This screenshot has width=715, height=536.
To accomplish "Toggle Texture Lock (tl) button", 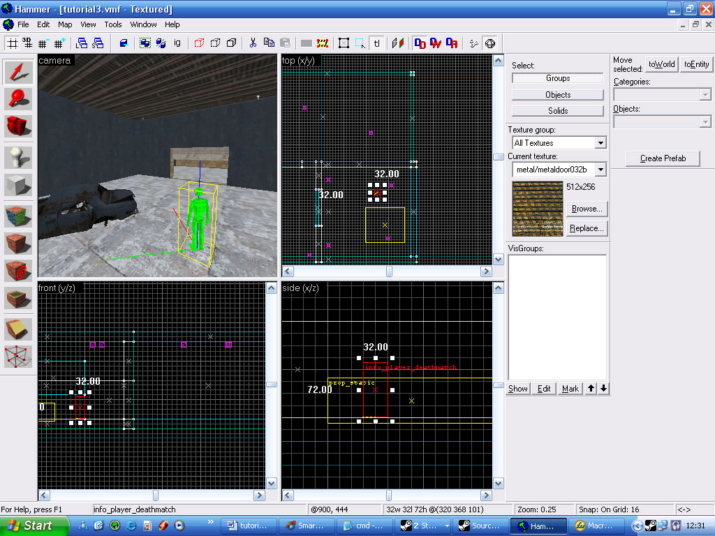I will pyautogui.click(x=376, y=43).
